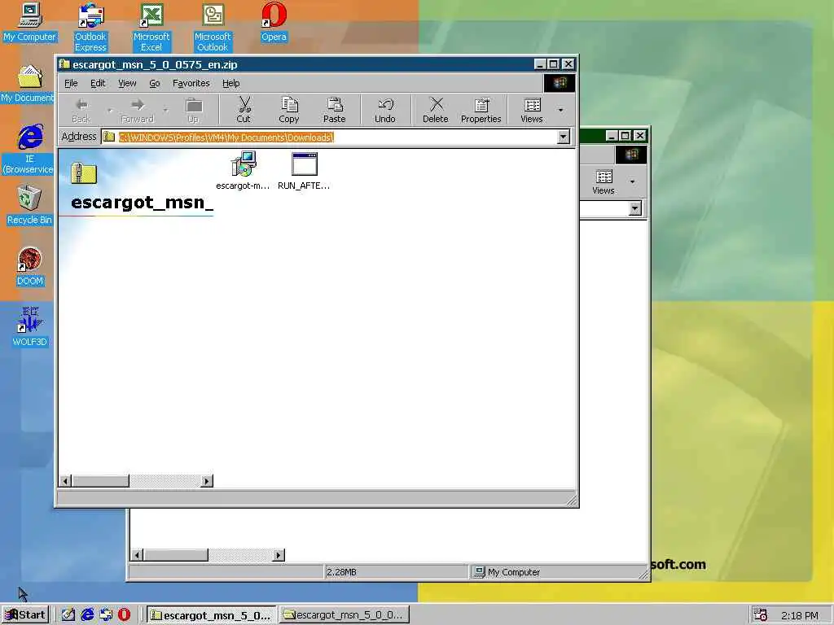Open the View menu
This screenshot has height=625, width=834.
[x=127, y=83]
